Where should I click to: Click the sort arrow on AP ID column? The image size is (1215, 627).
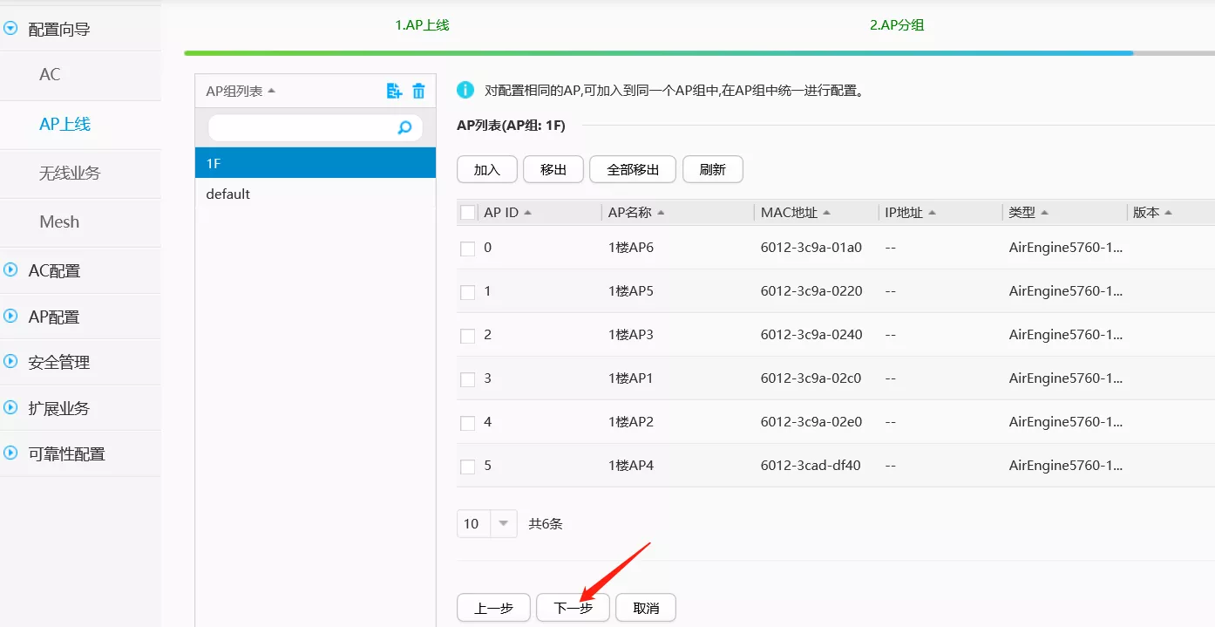point(528,213)
